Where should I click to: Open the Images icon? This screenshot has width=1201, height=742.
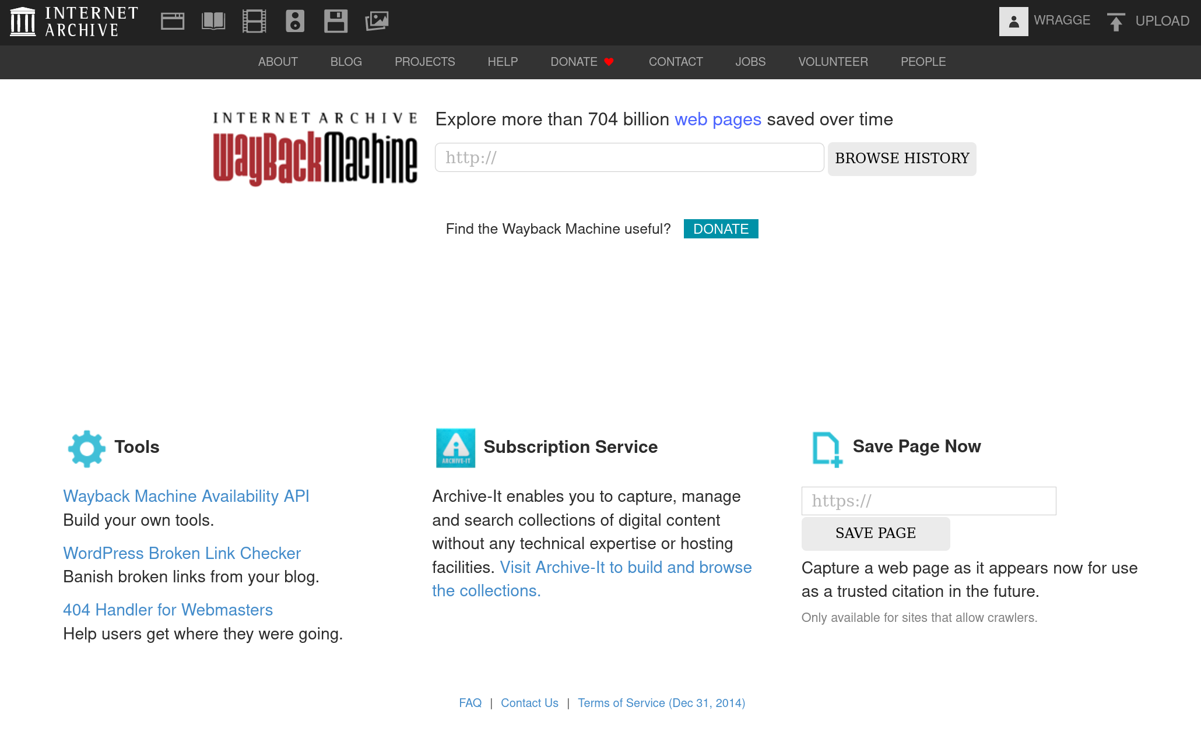[x=377, y=22]
